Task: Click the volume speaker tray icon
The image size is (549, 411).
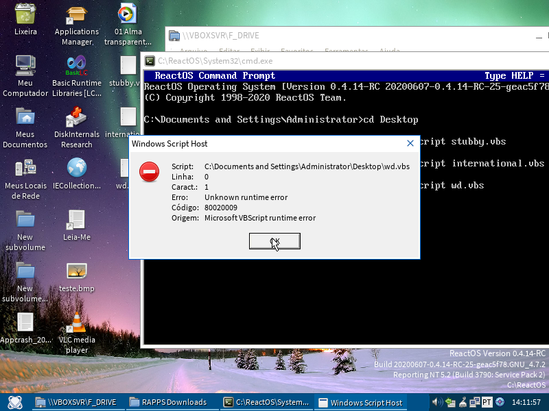Action: click(x=437, y=402)
